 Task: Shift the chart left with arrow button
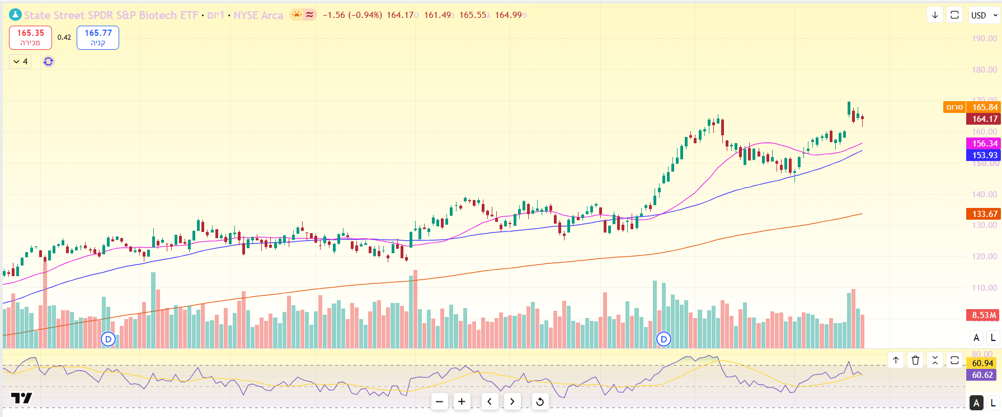tap(490, 401)
